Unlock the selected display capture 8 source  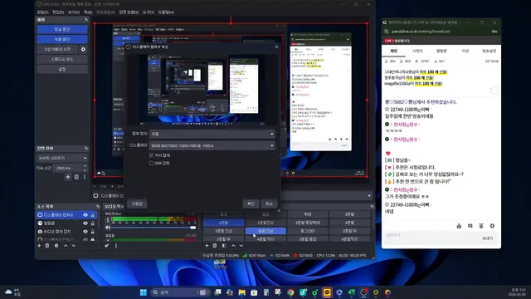pyautogui.click(x=92, y=215)
